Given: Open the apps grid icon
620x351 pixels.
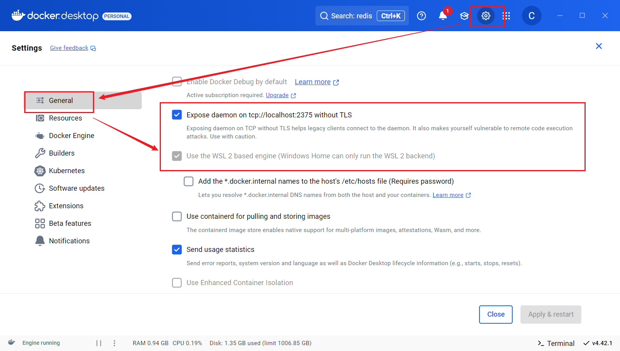Looking at the screenshot, I should pyautogui.click(x=506, y=16).
